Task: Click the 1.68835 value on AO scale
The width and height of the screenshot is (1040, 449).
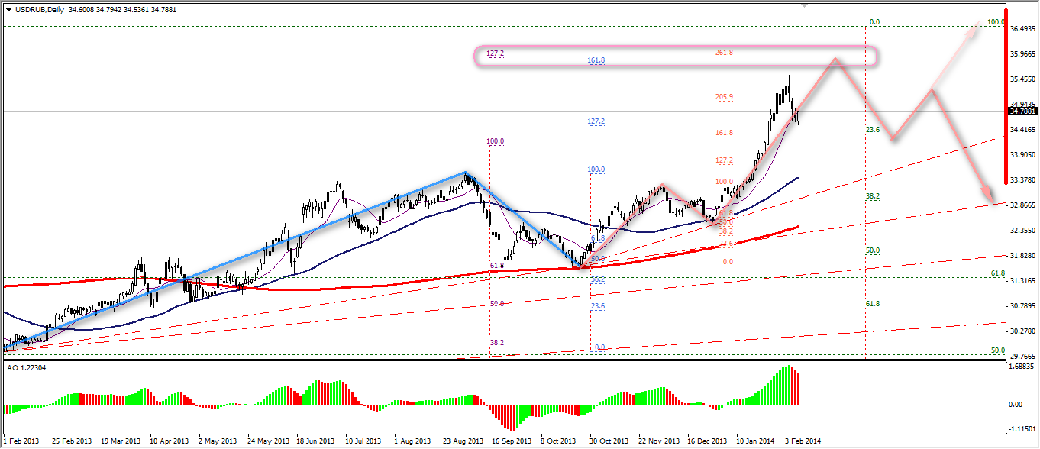Action: pos(1022,366)
